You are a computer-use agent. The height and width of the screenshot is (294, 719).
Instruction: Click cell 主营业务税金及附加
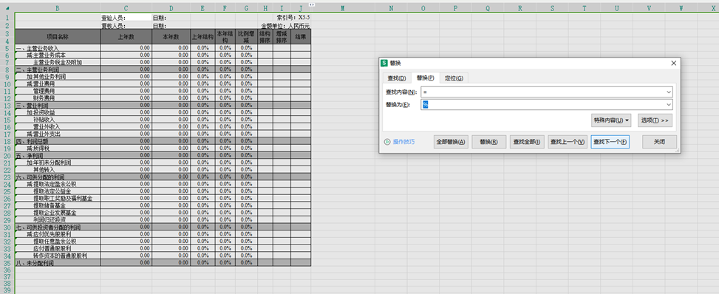click(x=58, y=62)
